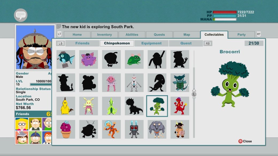This screenshot has height=156, width=278.
Task: Click the blue PP bar
Action: point(225,16)
